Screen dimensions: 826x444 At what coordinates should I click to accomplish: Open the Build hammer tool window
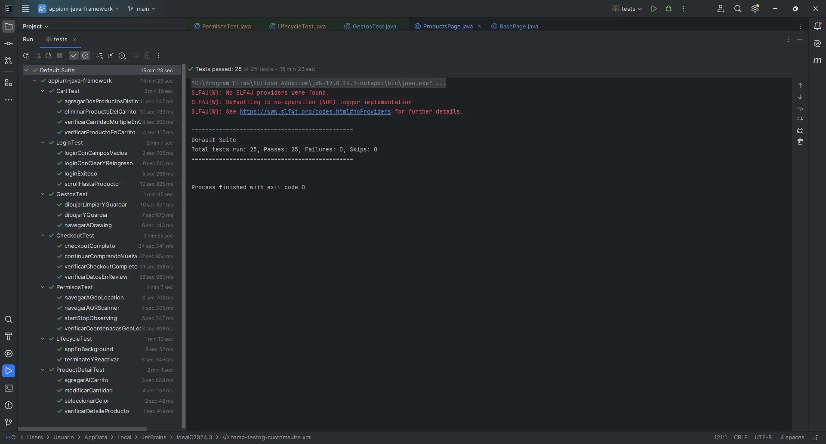pos(8,337)
